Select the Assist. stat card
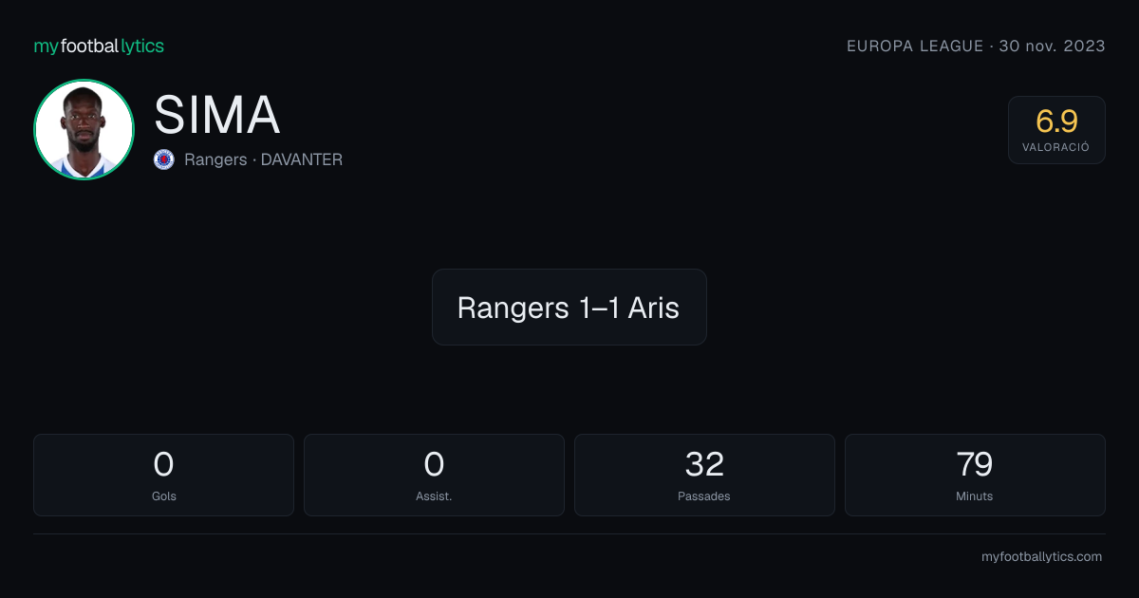 click(x=434, y=475)
